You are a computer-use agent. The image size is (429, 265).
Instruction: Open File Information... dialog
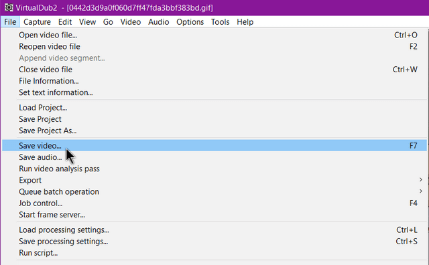point(214,81)
